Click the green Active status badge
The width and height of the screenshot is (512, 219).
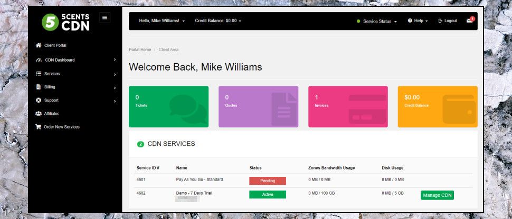click(268, 195)
